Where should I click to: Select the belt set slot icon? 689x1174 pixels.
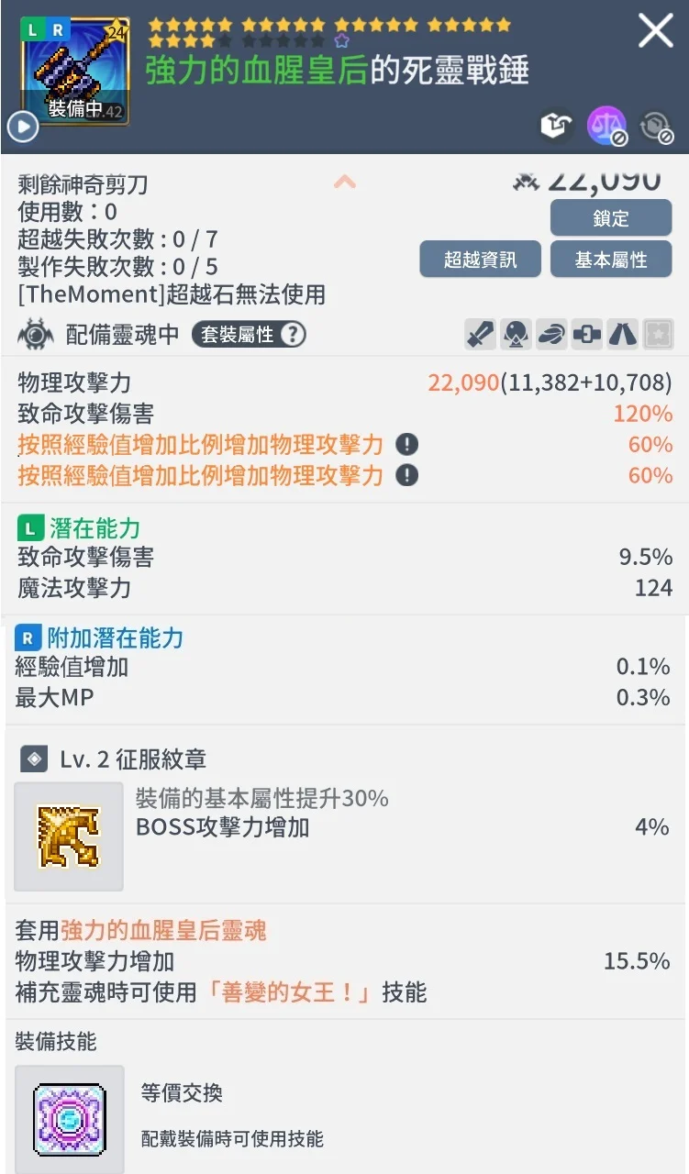587,335
